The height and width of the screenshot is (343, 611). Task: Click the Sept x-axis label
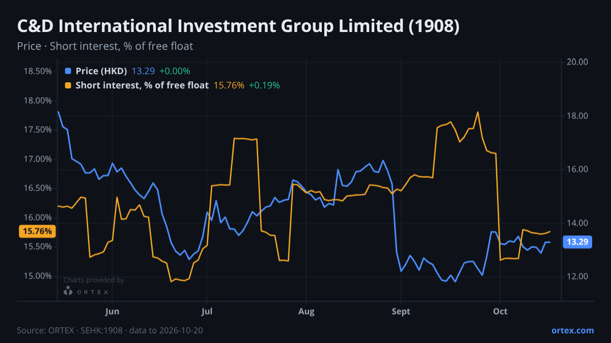pyautogui.click(x=401, y=311)
